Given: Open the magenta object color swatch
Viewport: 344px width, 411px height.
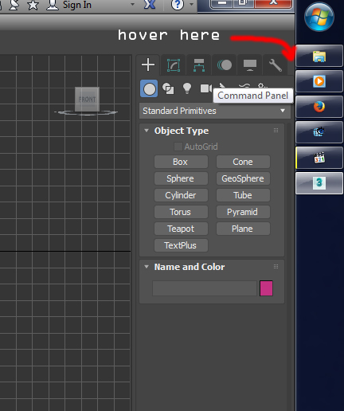Looking at the screenshot, I should point(266,288).
